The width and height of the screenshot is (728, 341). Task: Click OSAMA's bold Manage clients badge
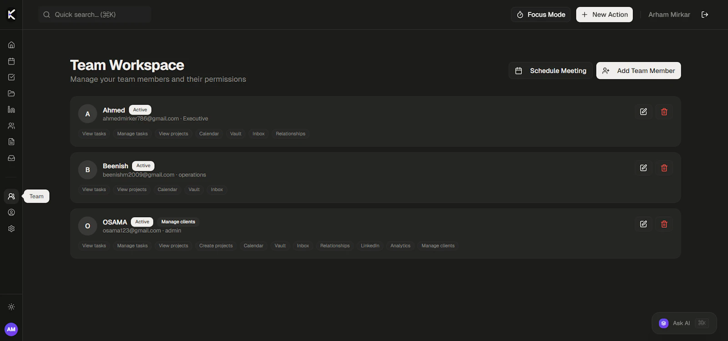click(178, 222)
